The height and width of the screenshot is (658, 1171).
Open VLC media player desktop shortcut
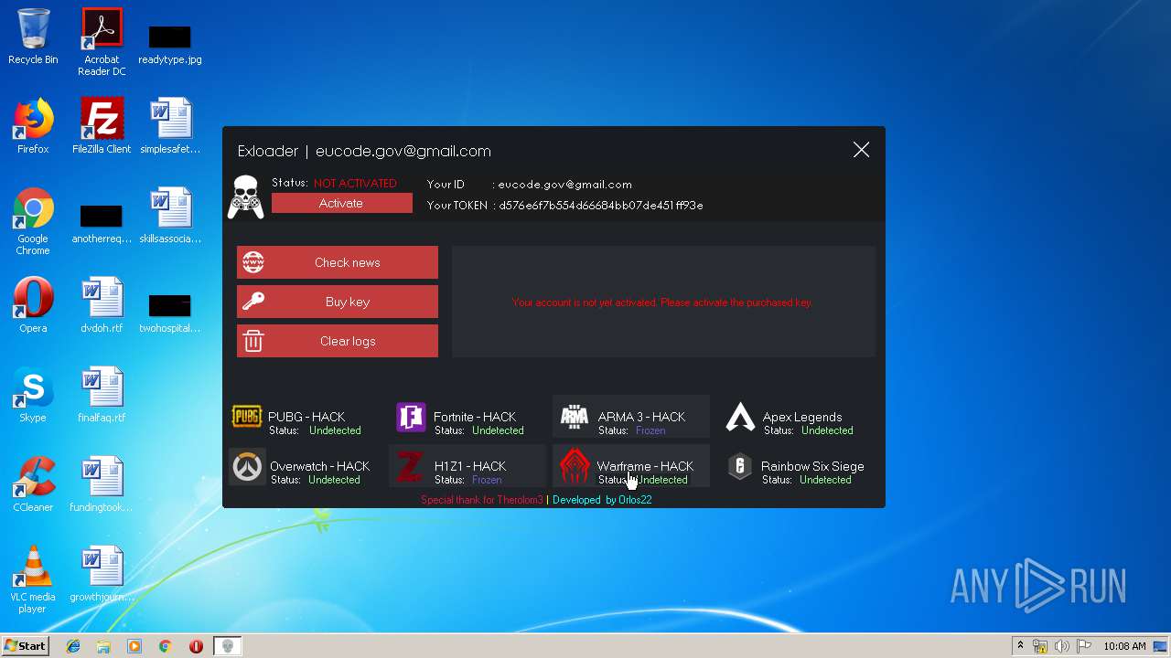pos(33,579)
